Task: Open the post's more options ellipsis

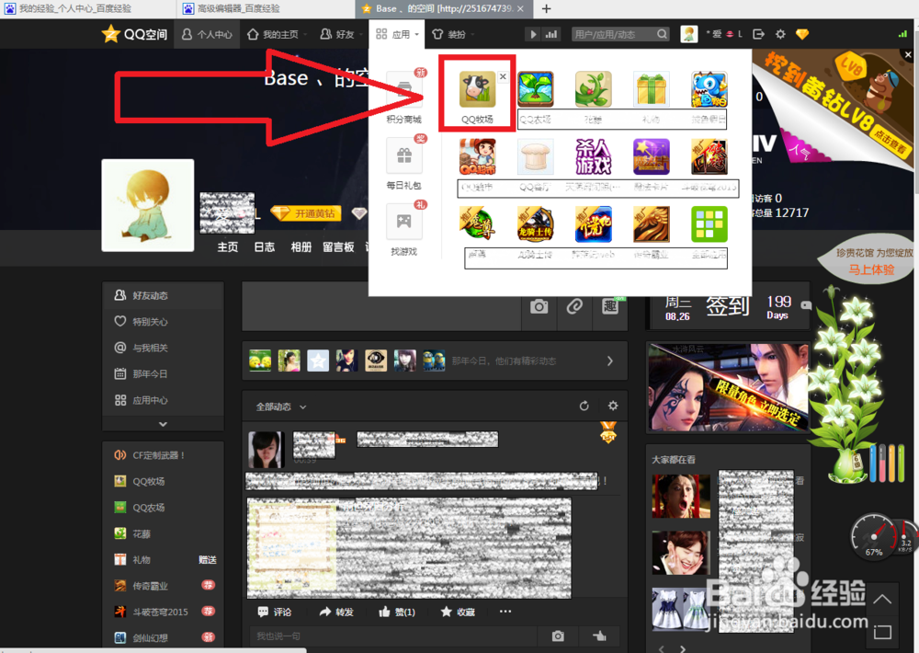Action: 505,612
